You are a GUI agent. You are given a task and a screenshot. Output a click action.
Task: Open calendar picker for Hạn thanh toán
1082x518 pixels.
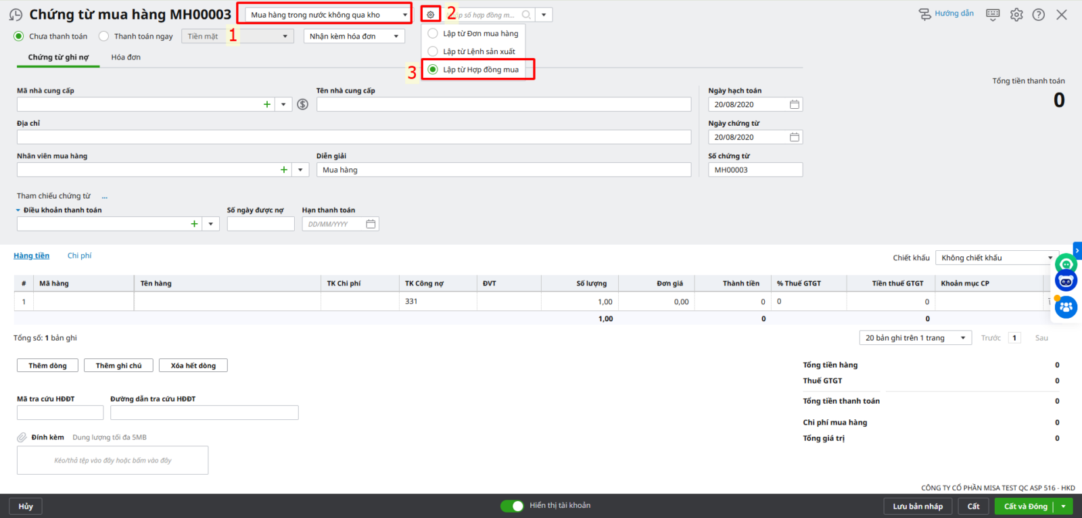(x=371, y=224)
